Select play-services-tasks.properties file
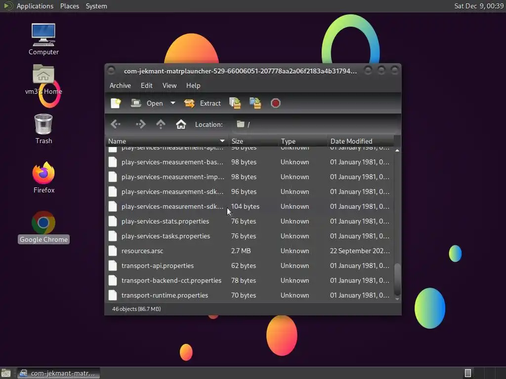Image resolution: width=506 pixels, height=379 pixels. click(x=249, y=236)
